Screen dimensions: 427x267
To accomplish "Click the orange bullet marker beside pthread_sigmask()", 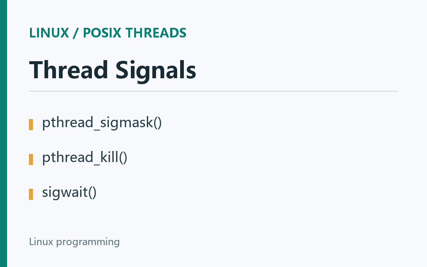I will click(x=31, y=125).
